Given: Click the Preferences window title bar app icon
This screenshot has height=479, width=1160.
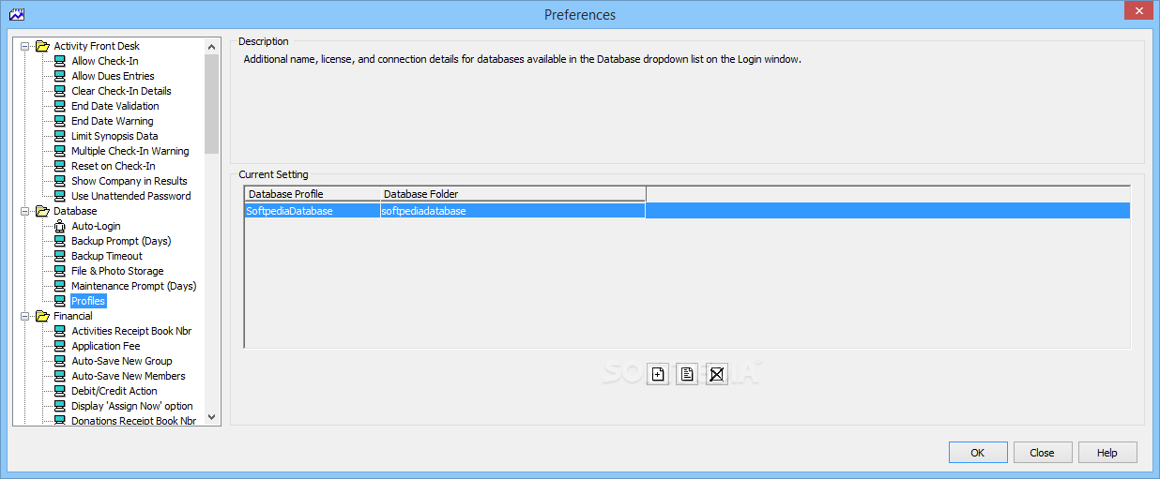Looking at the screenshot, I should point(16,14).
